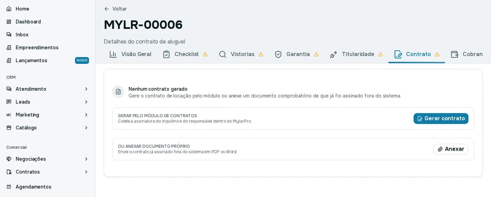Open Agendamentos in the sidebar
This screenshot has width=491, height=197.
coord(48,187)
